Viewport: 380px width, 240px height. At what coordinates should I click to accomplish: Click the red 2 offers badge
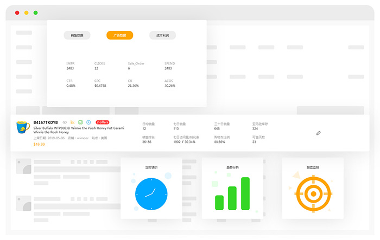point(103,122)
